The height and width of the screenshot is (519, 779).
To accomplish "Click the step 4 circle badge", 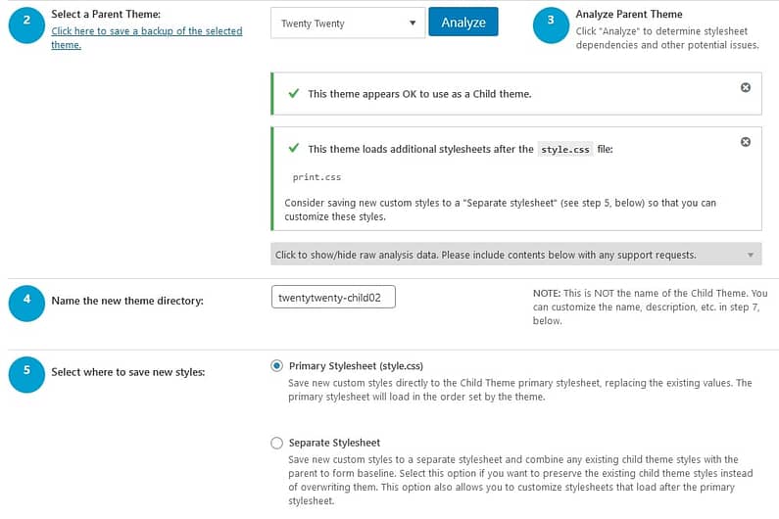I will [x=26, y=303].
